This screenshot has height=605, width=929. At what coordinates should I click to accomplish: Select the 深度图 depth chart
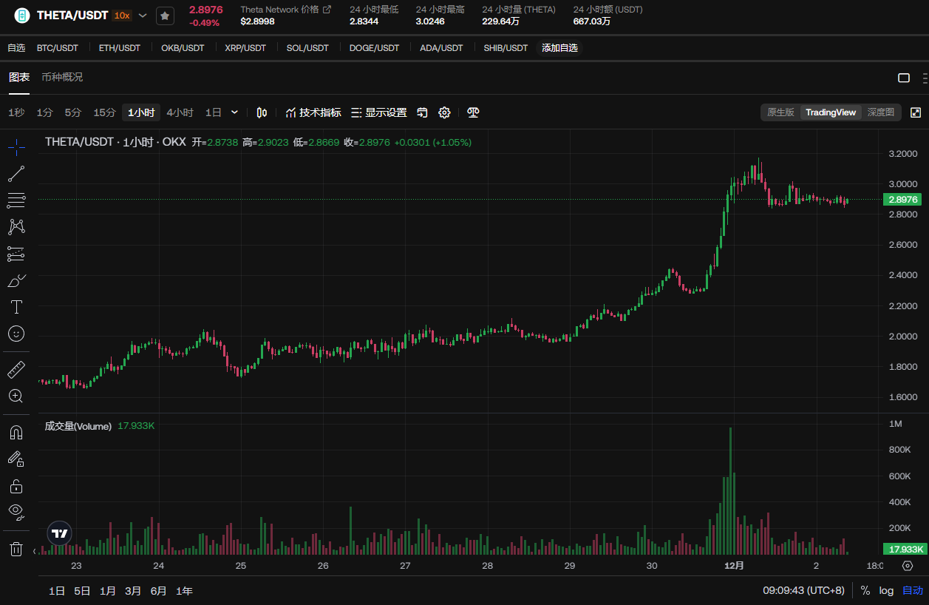pyautogui.click(x=880, y=112)
